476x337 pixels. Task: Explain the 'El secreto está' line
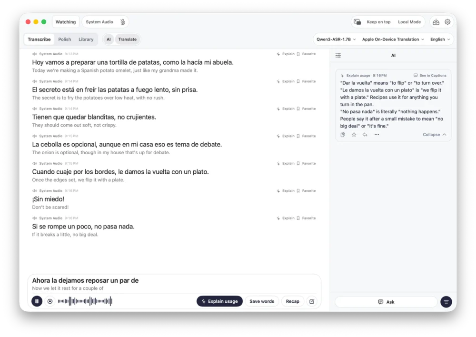click(x=285, y=81)
